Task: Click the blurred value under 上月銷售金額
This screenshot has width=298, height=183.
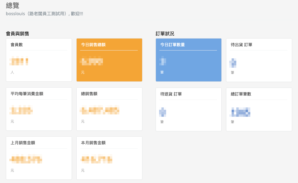Action: (26, 159)
